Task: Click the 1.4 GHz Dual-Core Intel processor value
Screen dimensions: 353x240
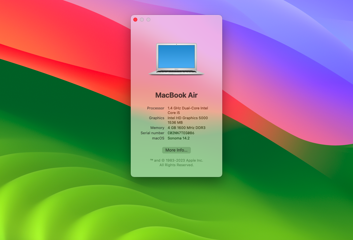Action: click(188, 110)
